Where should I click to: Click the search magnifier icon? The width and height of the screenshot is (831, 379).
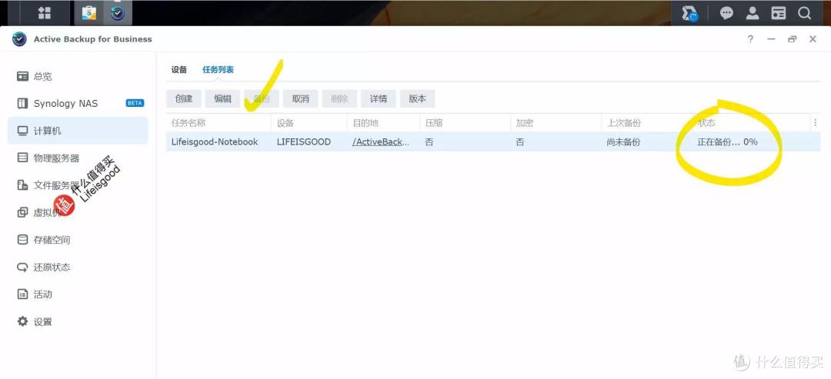click(805, 13)
